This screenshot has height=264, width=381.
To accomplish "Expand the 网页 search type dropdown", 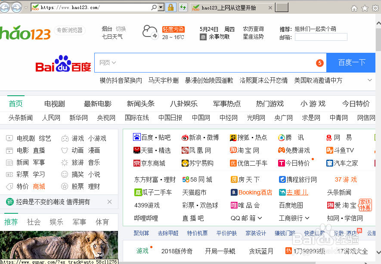I will pyautogui.click(x=107, y=63).
